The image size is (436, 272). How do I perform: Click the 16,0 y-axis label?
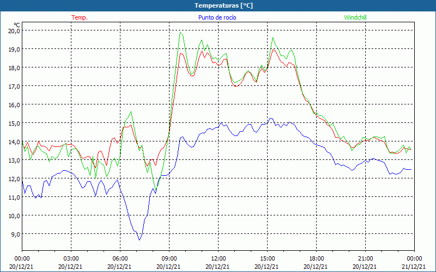pyautogui.click(x=14, y=105)
